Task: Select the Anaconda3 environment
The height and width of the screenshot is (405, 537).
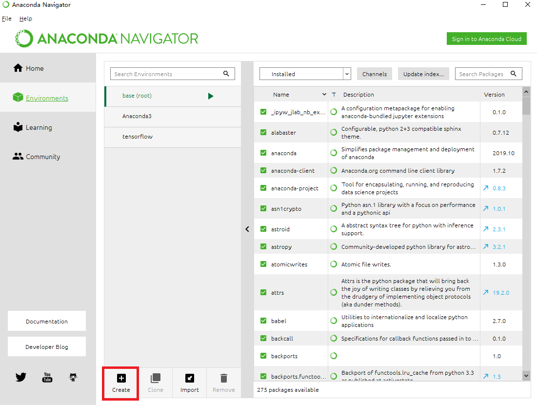Action: [173, 116]
